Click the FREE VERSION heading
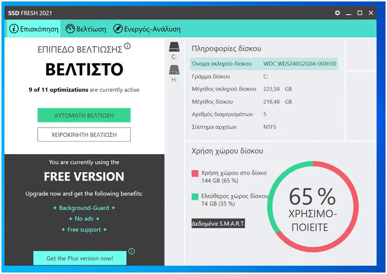 (x=84, y=176)
